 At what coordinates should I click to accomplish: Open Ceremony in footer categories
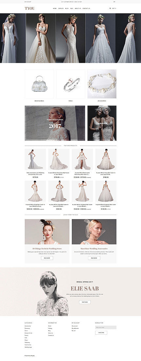(x=27, y=328)
